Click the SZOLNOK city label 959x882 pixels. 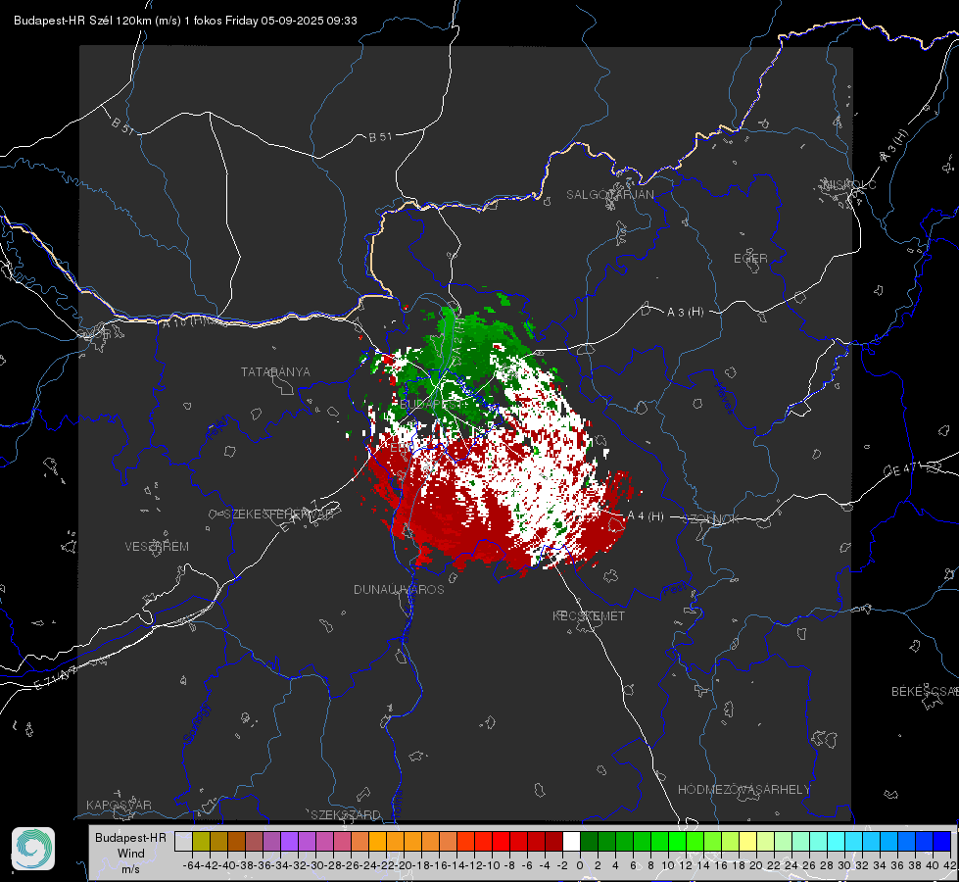[711, 519]
